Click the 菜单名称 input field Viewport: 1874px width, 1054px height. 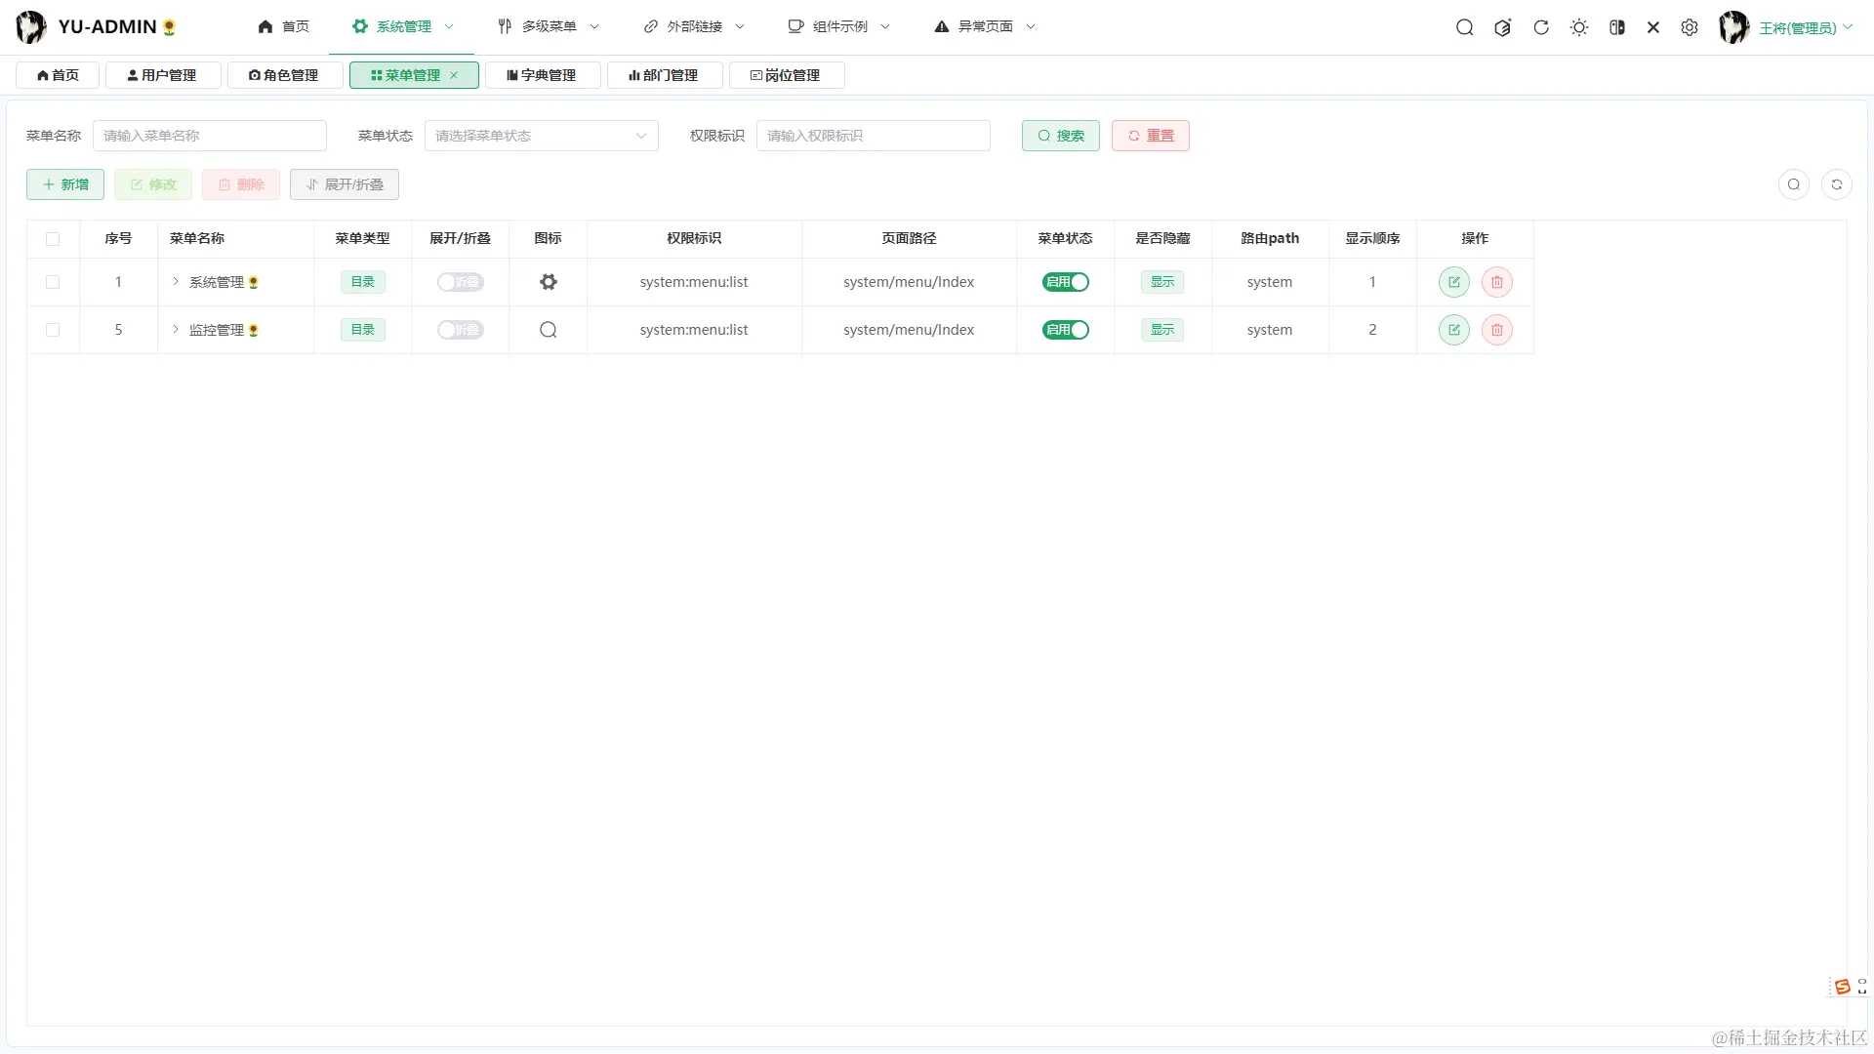pos(209,136)
